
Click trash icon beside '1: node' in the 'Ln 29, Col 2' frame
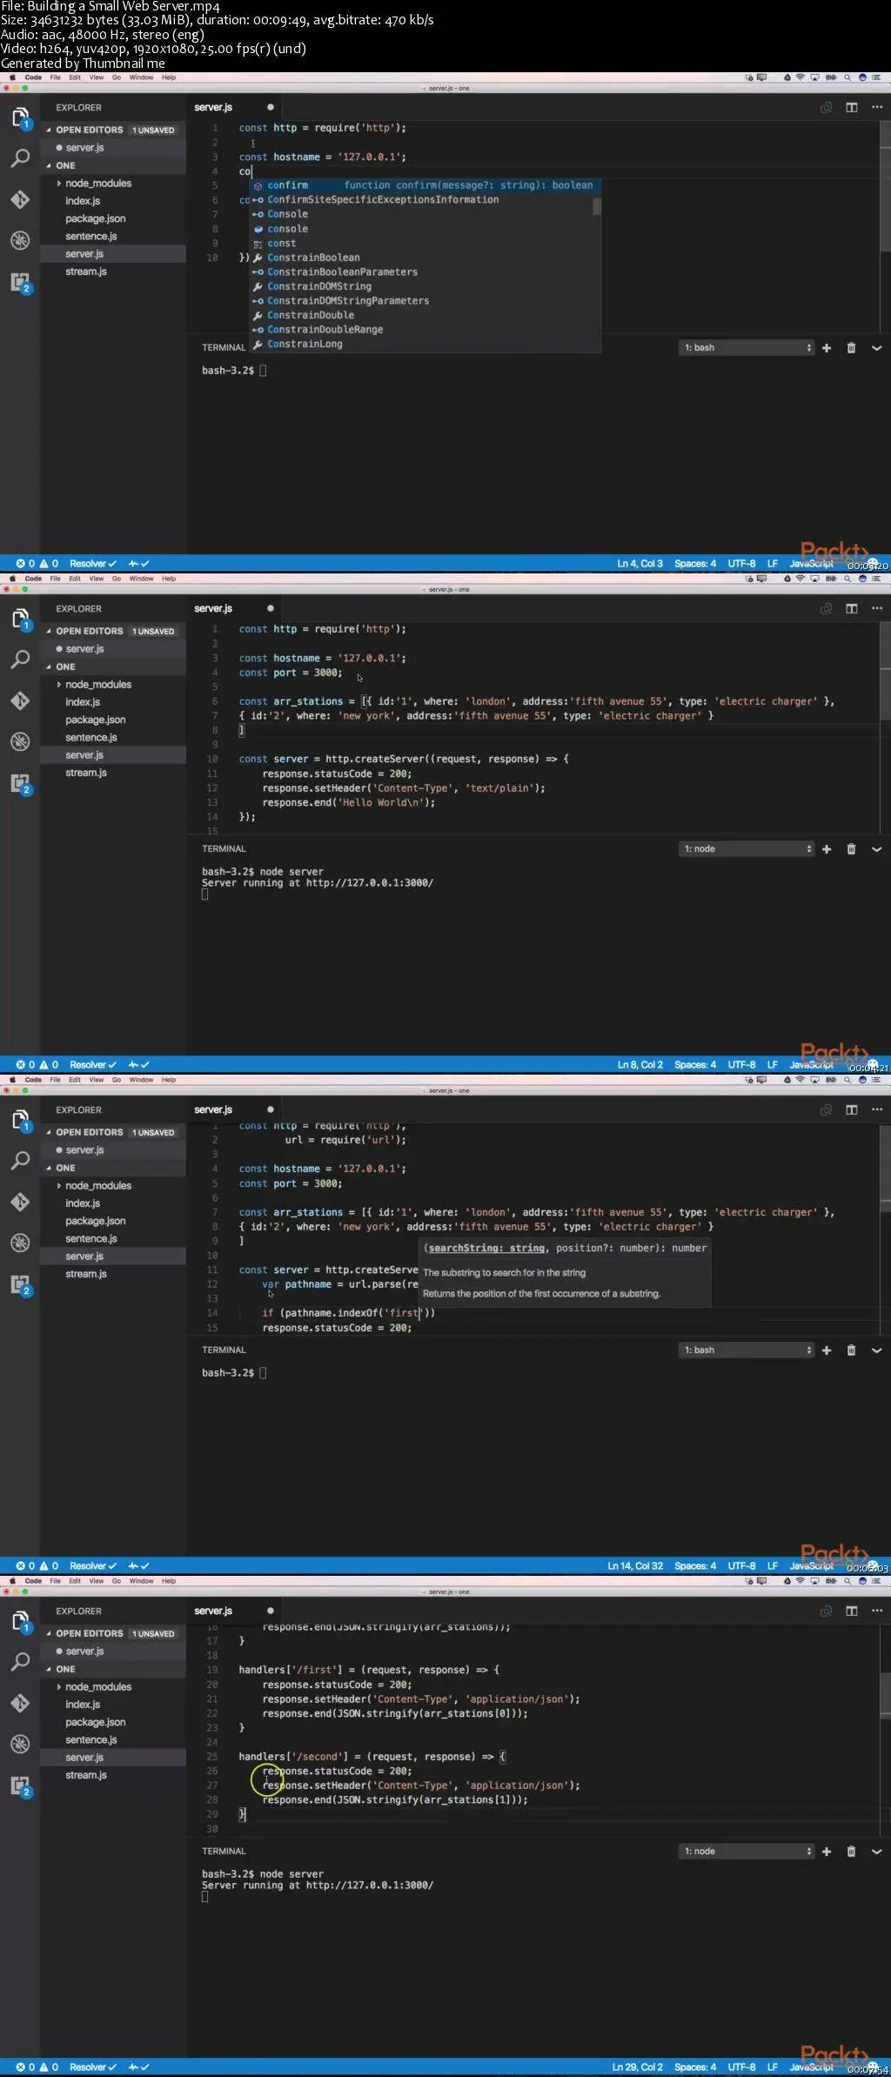click(x=851, y=1852)
